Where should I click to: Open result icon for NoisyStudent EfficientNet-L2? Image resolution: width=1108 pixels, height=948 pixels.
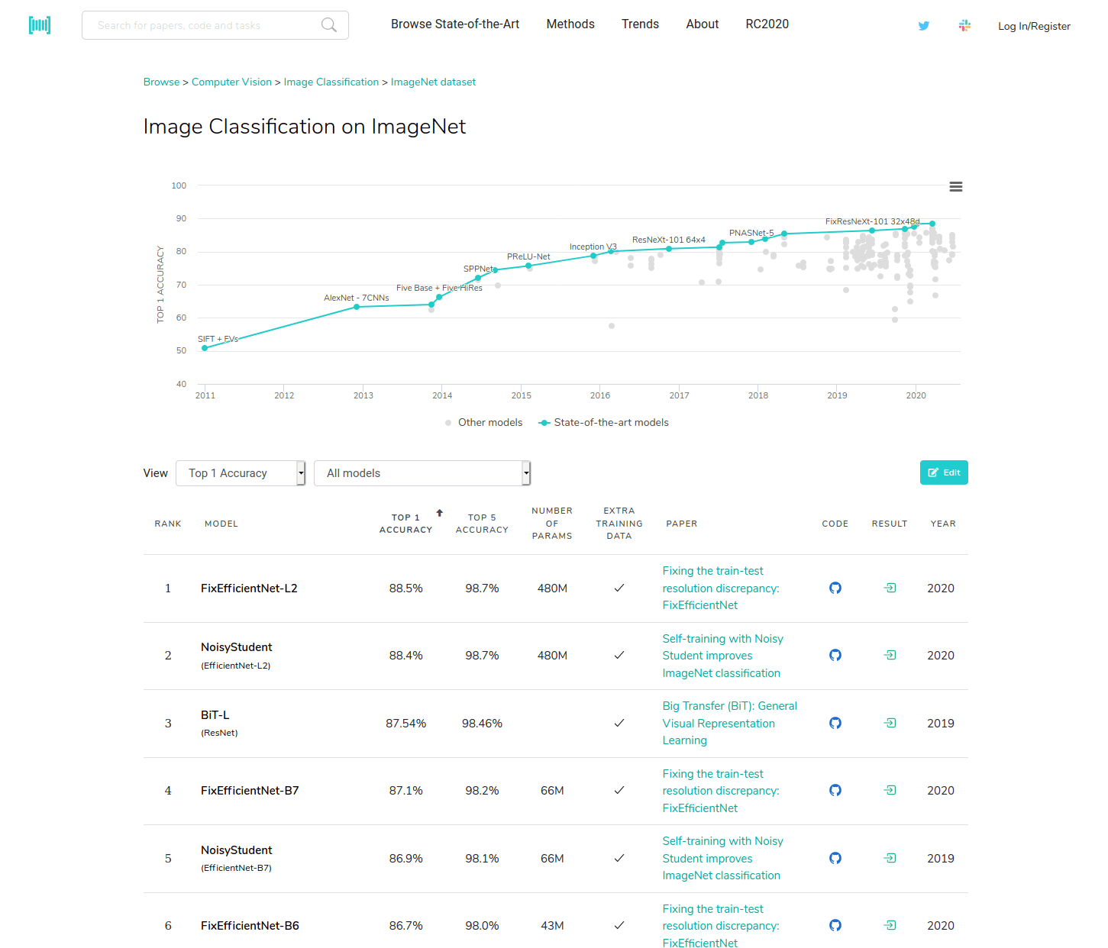pyautogui.click(x=890, y=655)
